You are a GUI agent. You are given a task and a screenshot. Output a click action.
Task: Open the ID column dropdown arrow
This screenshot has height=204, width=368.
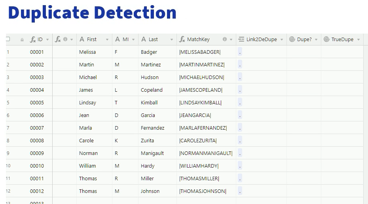click(47, 40)
